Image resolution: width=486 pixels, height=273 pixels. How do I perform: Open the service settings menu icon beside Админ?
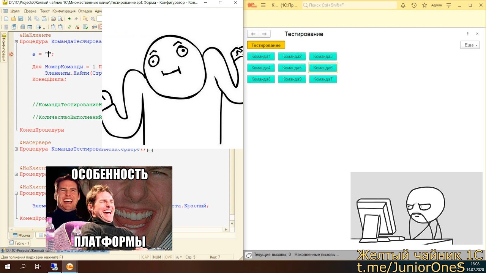(x=449, y=5)
